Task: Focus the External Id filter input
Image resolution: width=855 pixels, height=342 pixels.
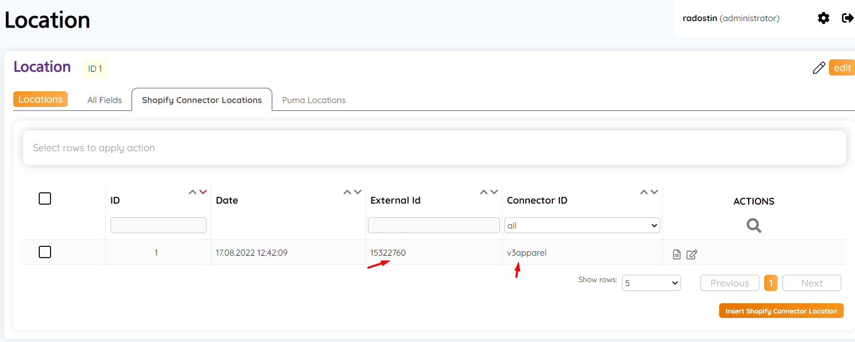Action: pyautogui.click(x=434, y=225)
